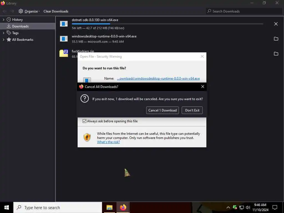Select windowsdesktop-runtime-8.0.0-win-x64.exe download entry
This screenshot has height=213, width=284.
[x=169, y=39]
